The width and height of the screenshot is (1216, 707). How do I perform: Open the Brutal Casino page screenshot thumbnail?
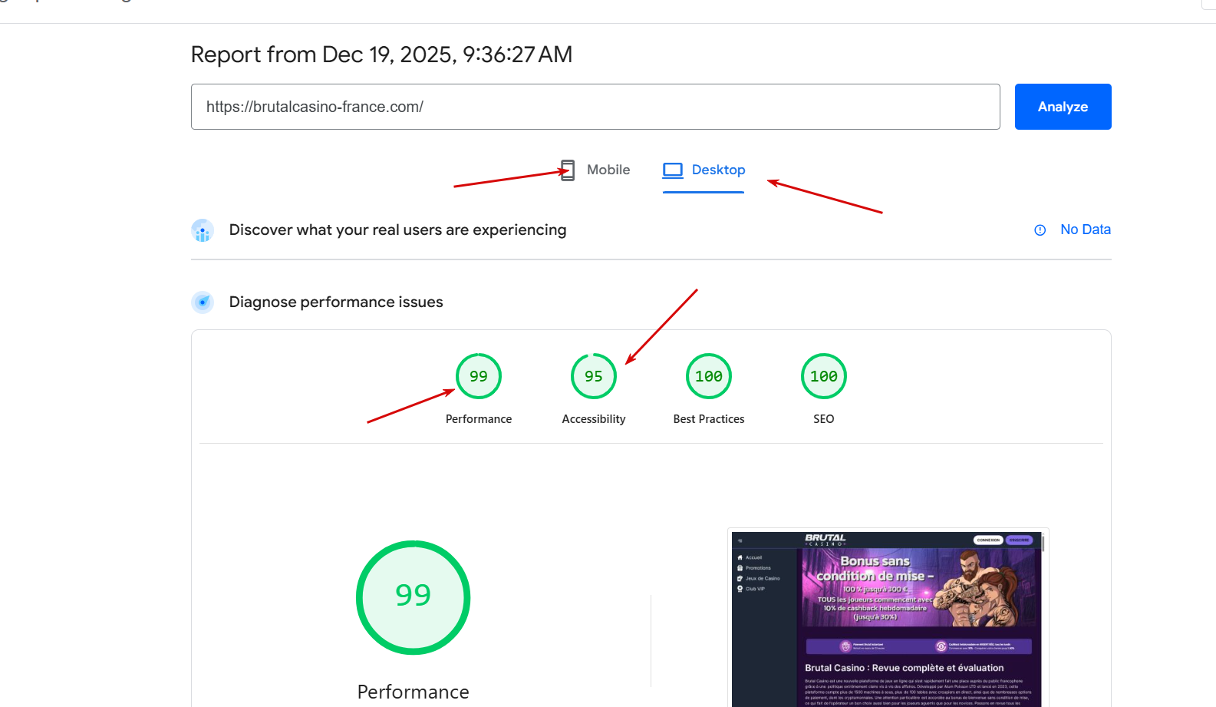[888, 618]
